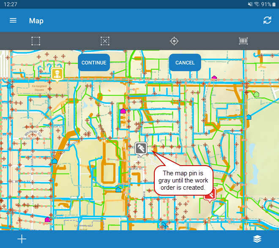Center map on current GPS location
279x248 pixels.
coord(174,41)
